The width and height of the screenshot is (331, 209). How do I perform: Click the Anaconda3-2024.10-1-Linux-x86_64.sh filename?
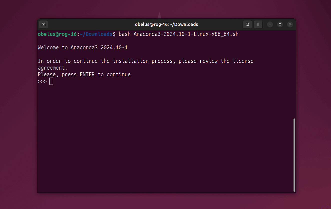tap(186, 34)
